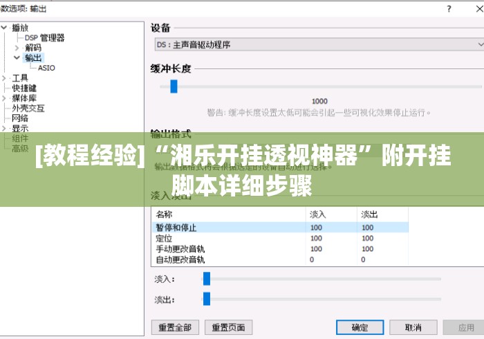Open ASIO settings page

click(46, 68)
